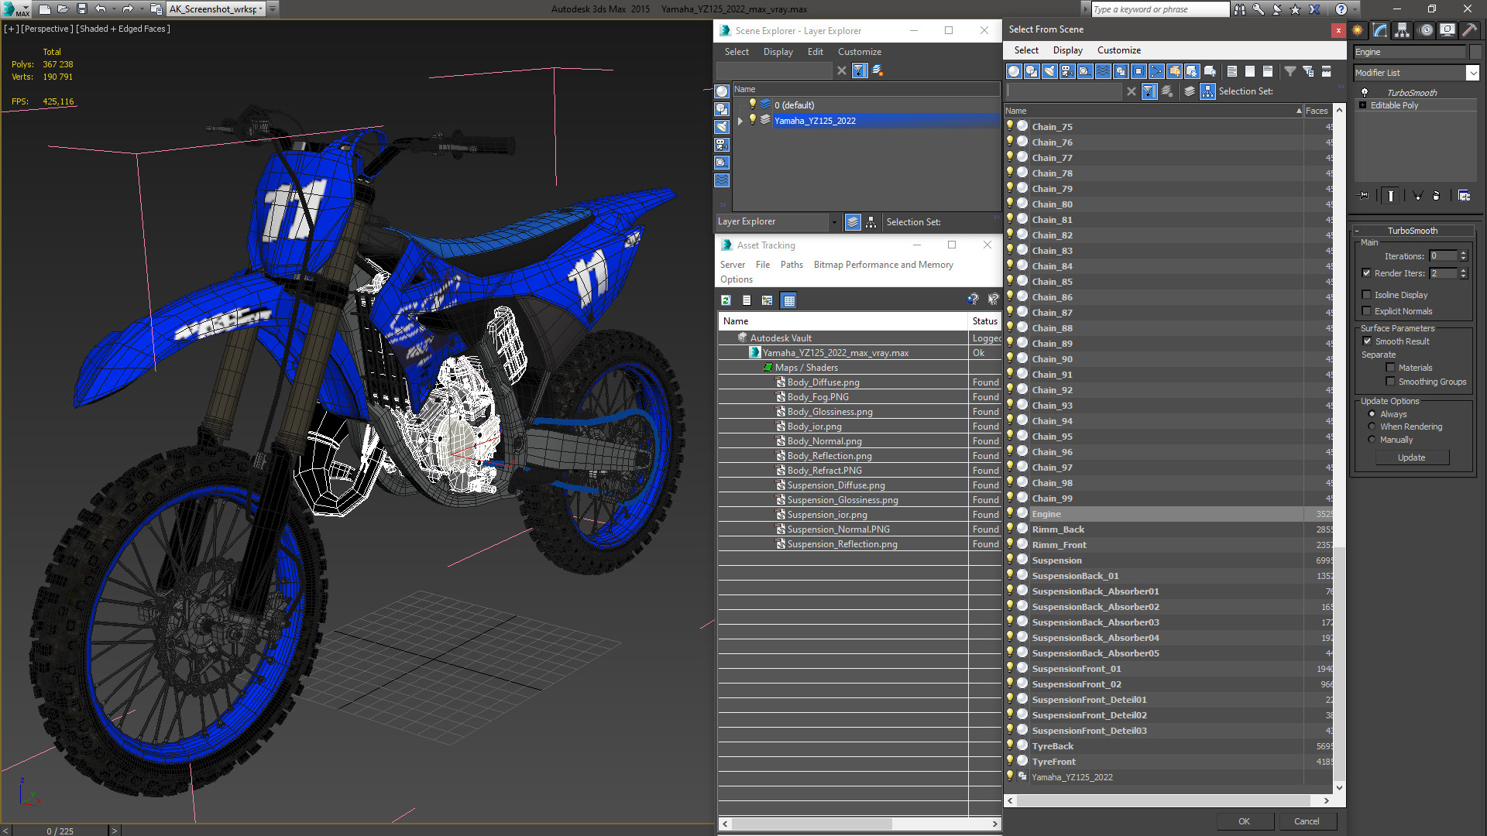Viewport: 1487px width, 836px height.
Task: Select the Always update radio button
Action: (1372, 414)
